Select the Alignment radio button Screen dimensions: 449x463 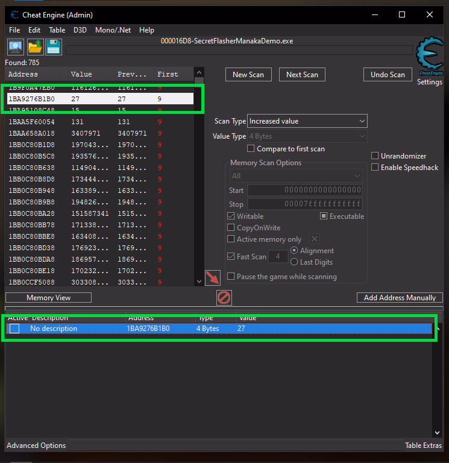tap(294, 250)
